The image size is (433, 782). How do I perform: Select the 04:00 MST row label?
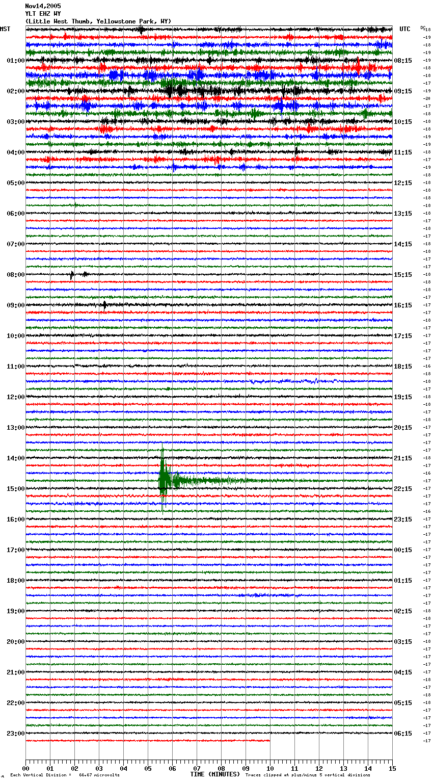click(16, 152)
